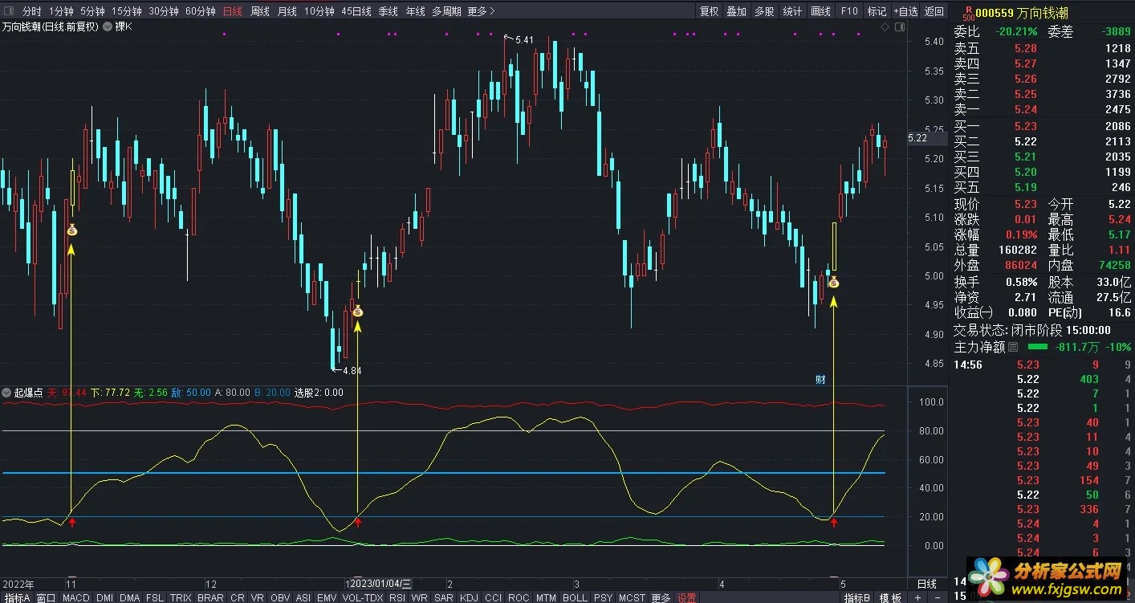Select the 10分钟 period tab
This screenshot has height=603, width=1135.
click(x=319, y=11)
